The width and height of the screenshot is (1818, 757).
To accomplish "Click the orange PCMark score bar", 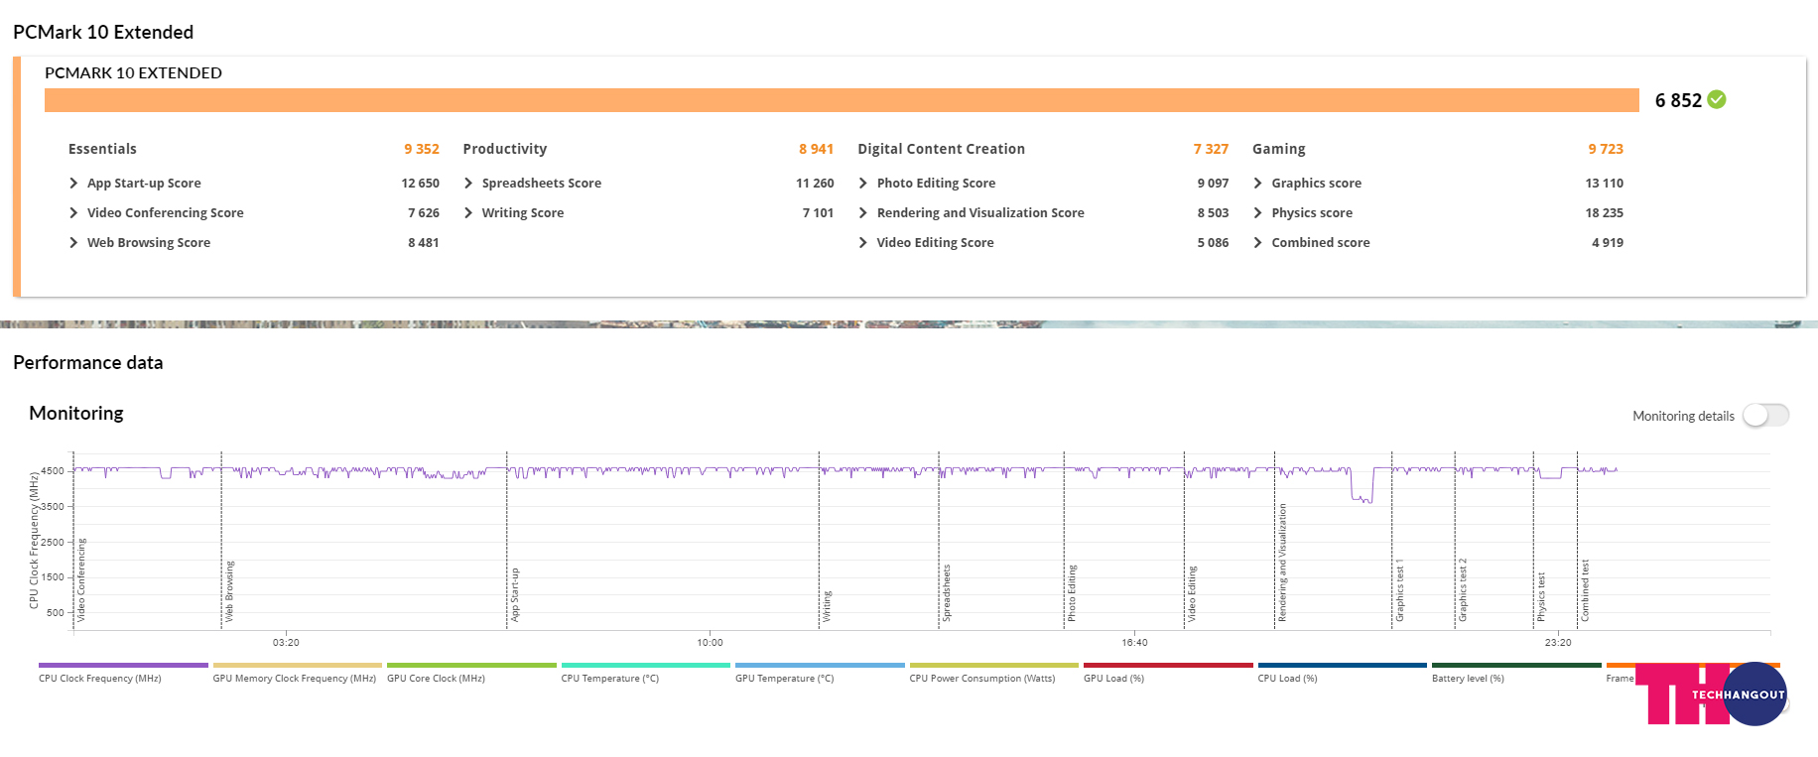I will click(842, 100).
